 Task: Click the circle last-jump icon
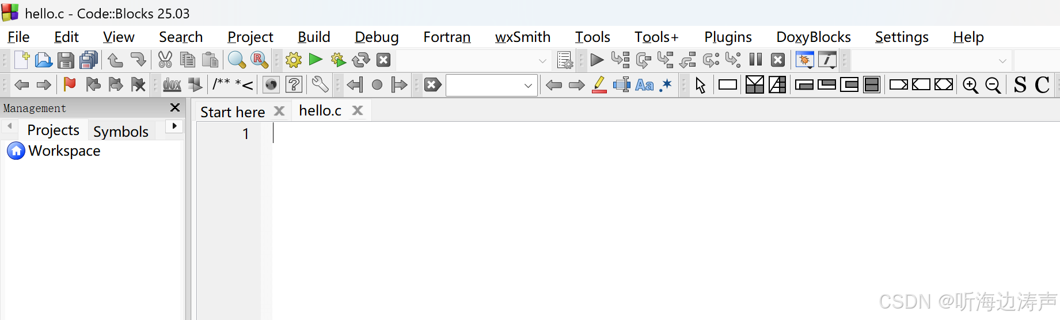click(x=377, y=85)
